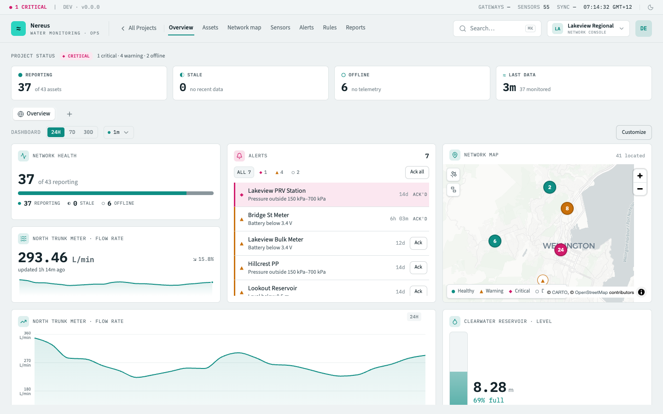
Task: Click the Network Map pin icon
Action: click(455, 155)
